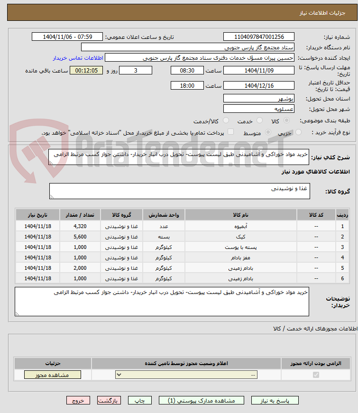Click مشاهده مجوز button
358x413 pixels.
tap(53, 375)
